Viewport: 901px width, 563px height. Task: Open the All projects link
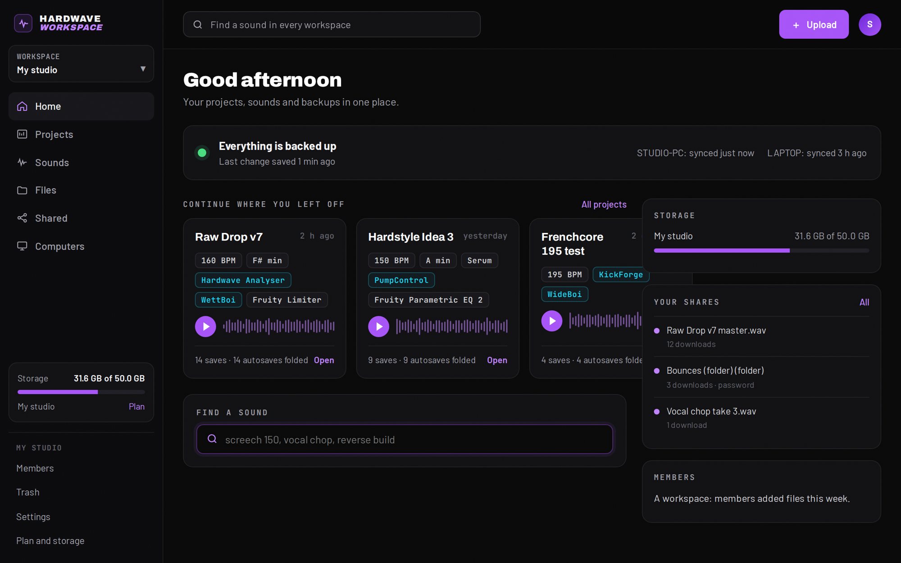click(x=604, y=204)
